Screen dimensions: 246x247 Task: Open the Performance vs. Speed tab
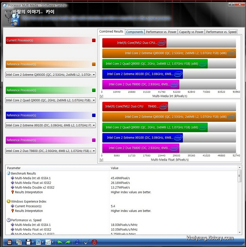tap(221, 32)
